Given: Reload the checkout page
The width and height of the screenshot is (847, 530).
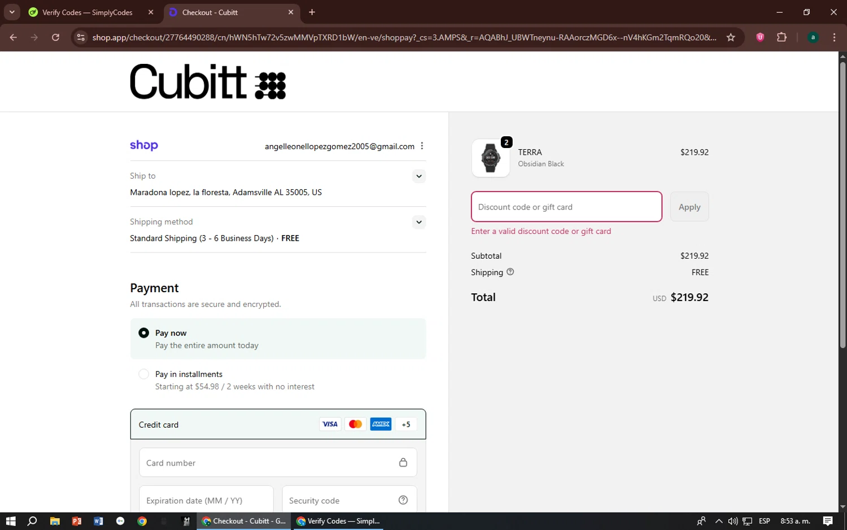Looking at the screenshot, I should pyautogui.click(x=55, y=37).
